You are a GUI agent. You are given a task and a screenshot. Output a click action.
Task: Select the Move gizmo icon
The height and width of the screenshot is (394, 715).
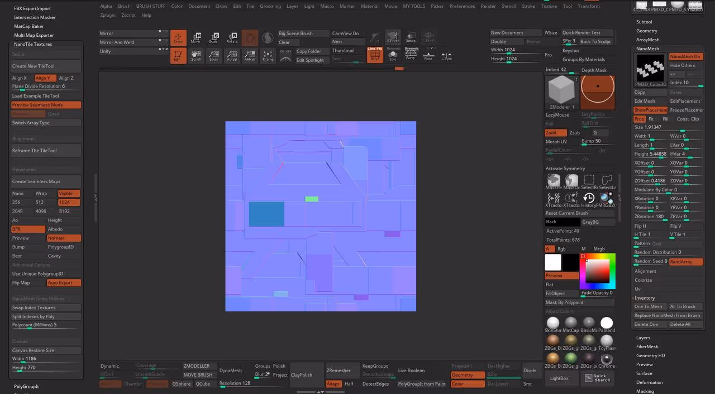point(196,37)
